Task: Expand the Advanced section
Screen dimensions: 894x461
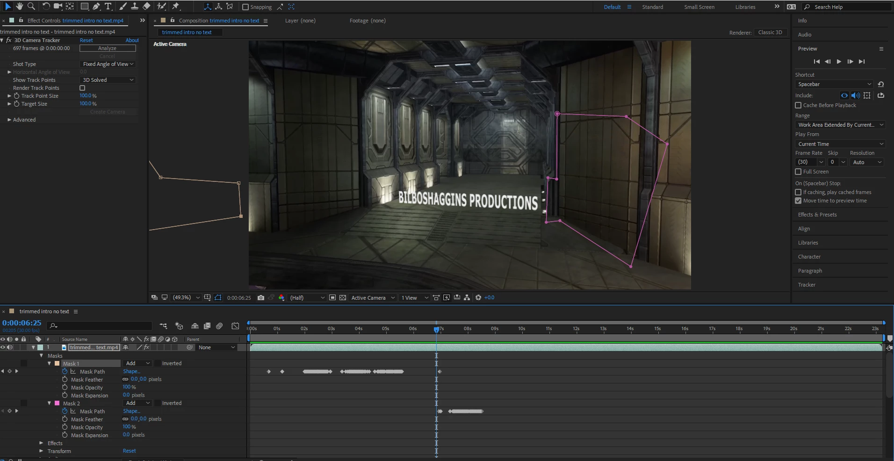Action: [9, 120]
